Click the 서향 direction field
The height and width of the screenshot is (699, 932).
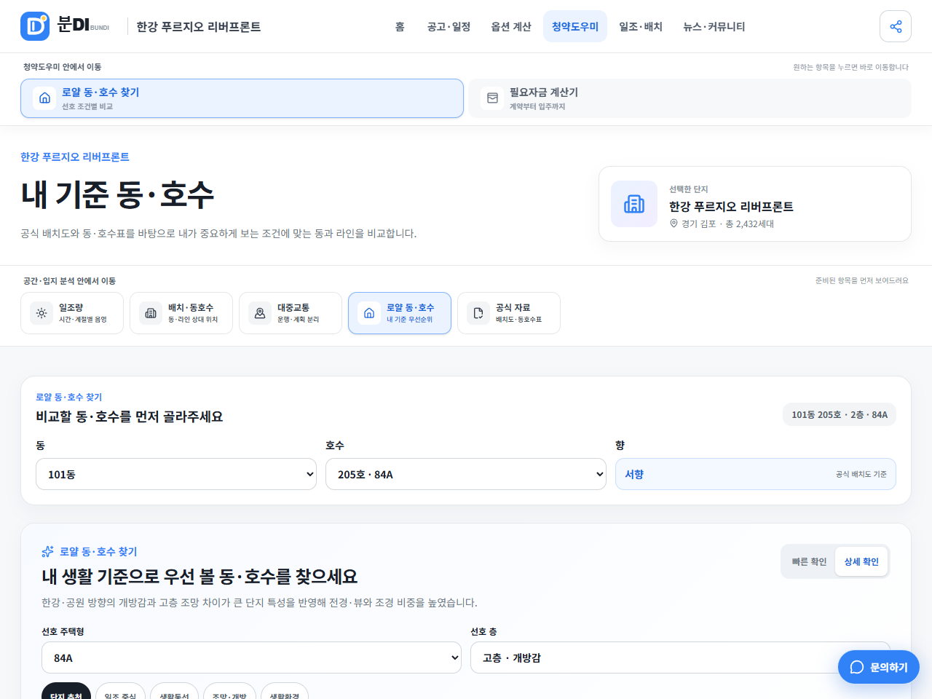coord(756,474)
